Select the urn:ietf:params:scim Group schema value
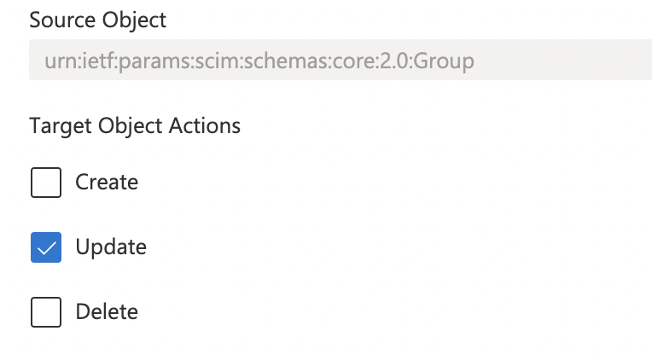 [259, 61]
